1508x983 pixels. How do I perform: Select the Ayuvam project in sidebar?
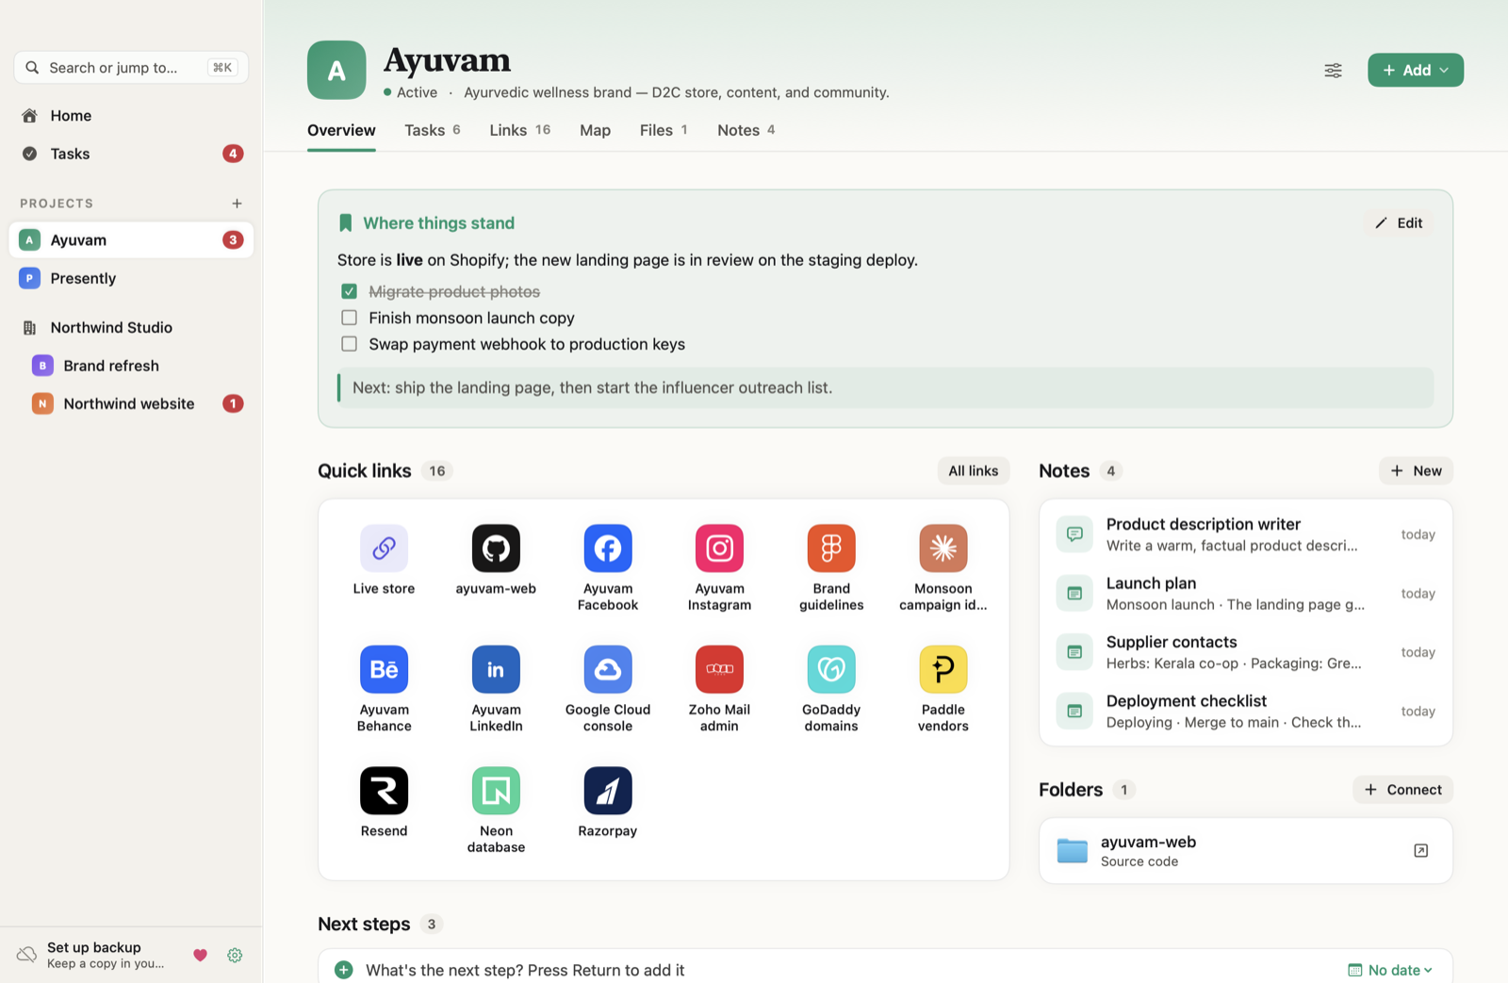click(131, 240)
